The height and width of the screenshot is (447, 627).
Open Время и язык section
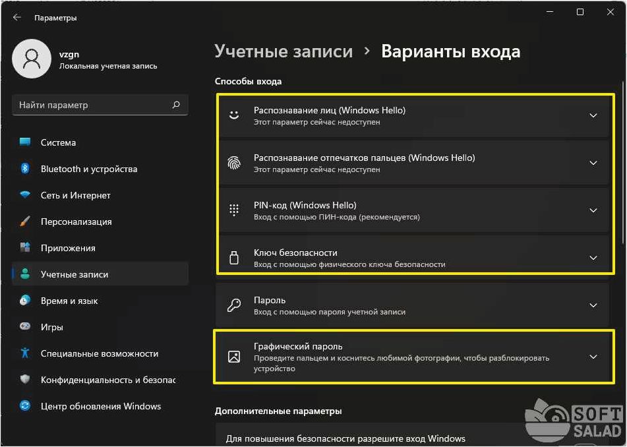point(100,301)
